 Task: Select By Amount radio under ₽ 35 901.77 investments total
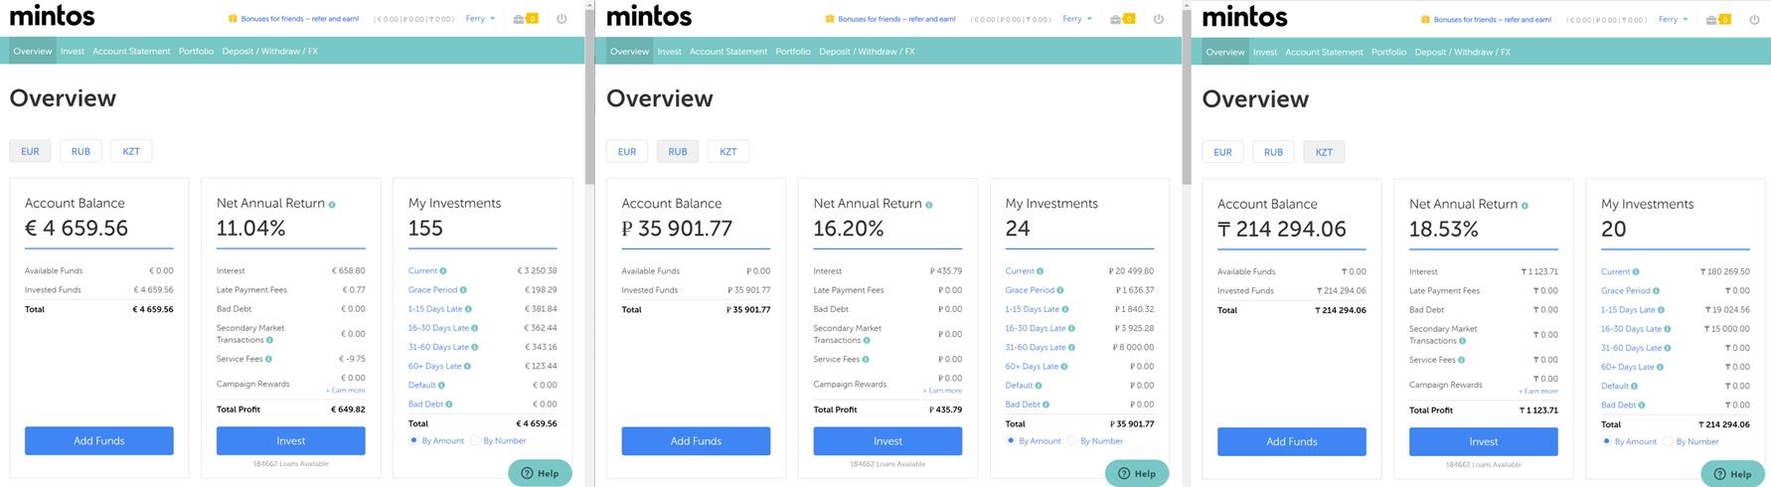1011,440
